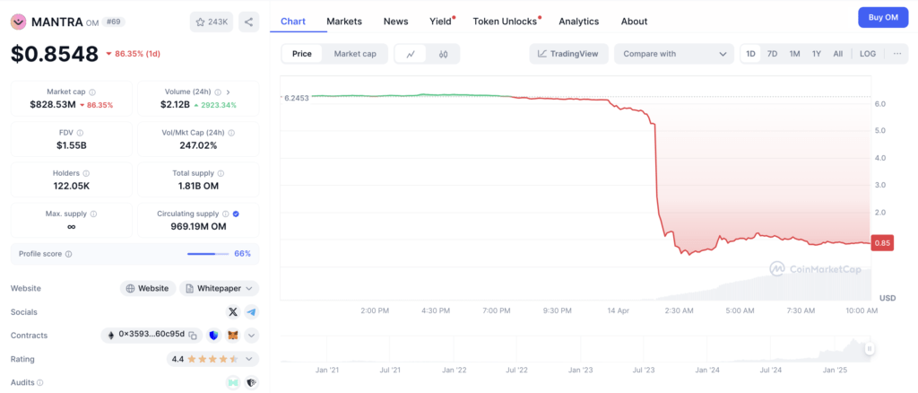918x393 pixels.
Task: Expand the 4.4 rating dropdown
Action: 249,359
